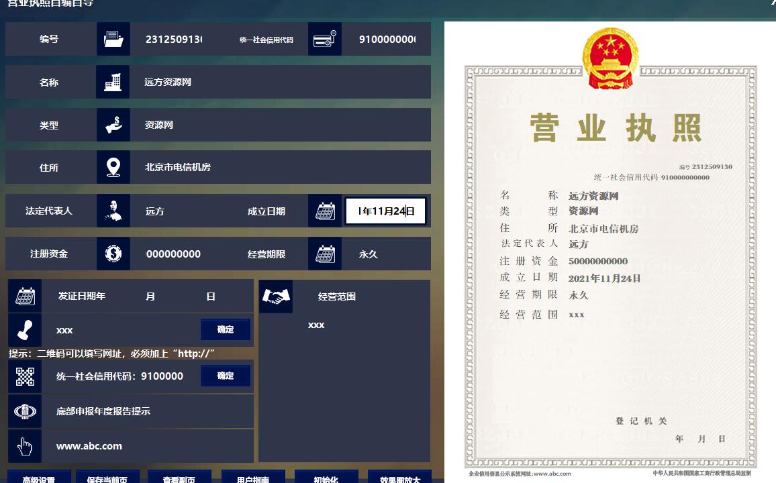Click the folder icon beside 编号

[113, 39]
